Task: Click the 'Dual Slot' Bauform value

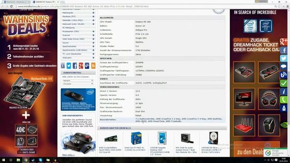Action: pyautogui.click(x=140, y=111)
